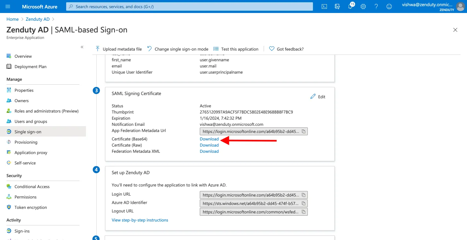
Task: Copy the Login URL value
Action: click(x=304, y=195)
